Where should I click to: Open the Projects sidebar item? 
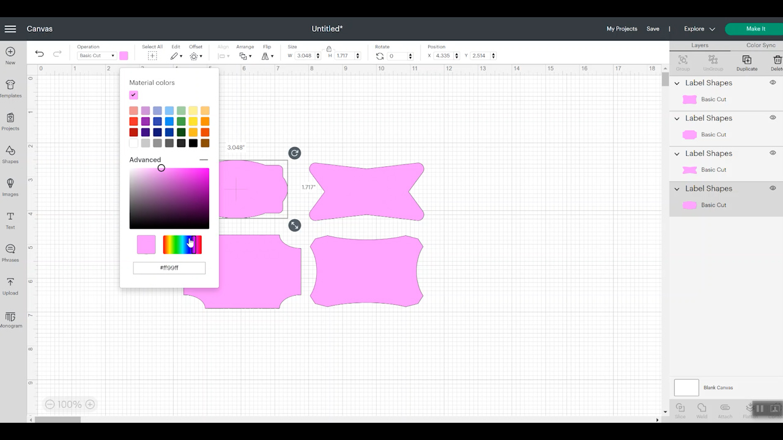(x=10, y=117)
